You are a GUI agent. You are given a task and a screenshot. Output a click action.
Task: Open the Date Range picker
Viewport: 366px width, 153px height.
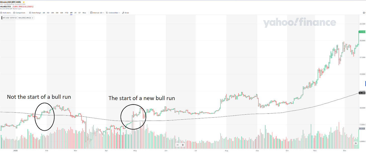pos(35,13)
